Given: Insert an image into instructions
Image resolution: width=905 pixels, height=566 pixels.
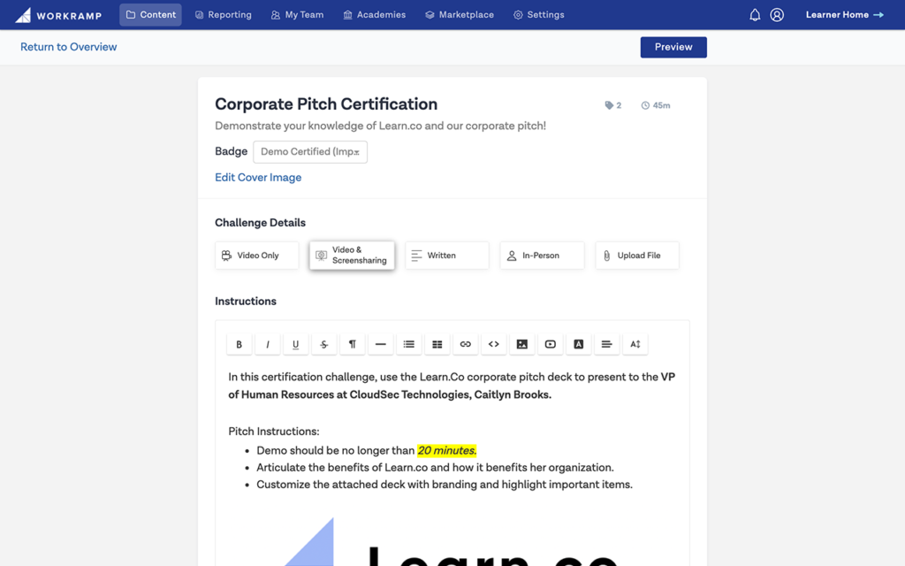Looking at the screenshot, I should [x=521, y=344].
